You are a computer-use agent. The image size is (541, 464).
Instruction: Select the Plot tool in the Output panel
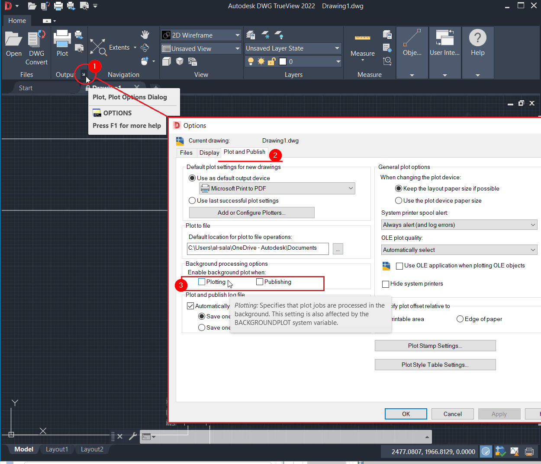[62, 41]
